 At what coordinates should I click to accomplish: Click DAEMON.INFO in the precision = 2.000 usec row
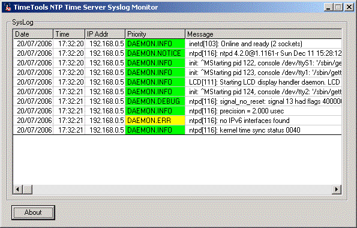pos(155,111)
